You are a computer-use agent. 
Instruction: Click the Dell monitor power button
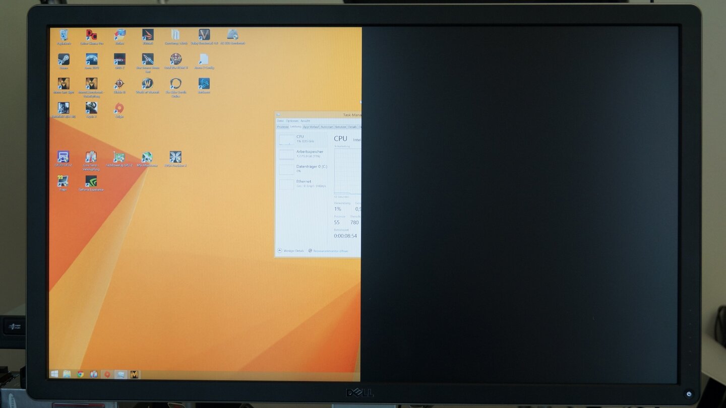point(689,394)
